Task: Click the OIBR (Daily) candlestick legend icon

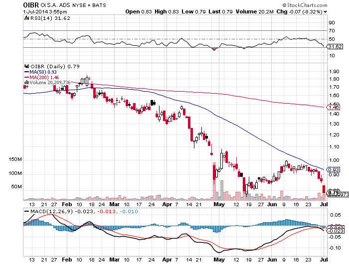Action: tap(27, 66)
